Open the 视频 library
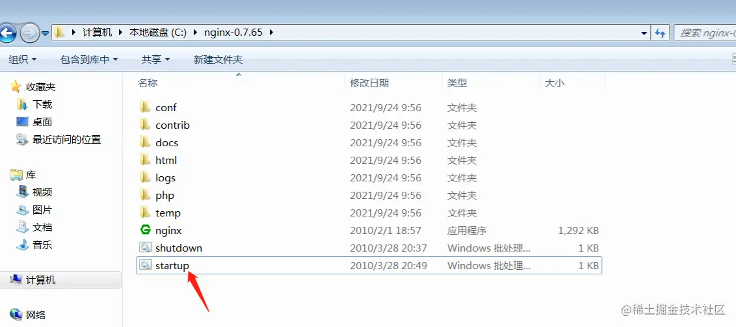This screenshot has height=327, width=736. [42, 192]
